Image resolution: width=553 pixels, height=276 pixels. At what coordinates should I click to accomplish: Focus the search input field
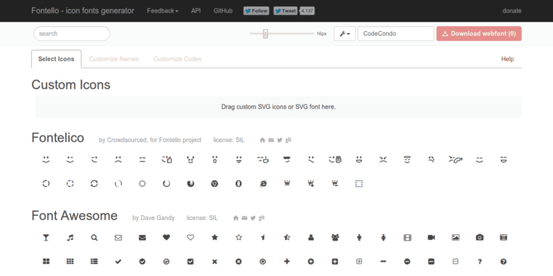click(72, 33)
